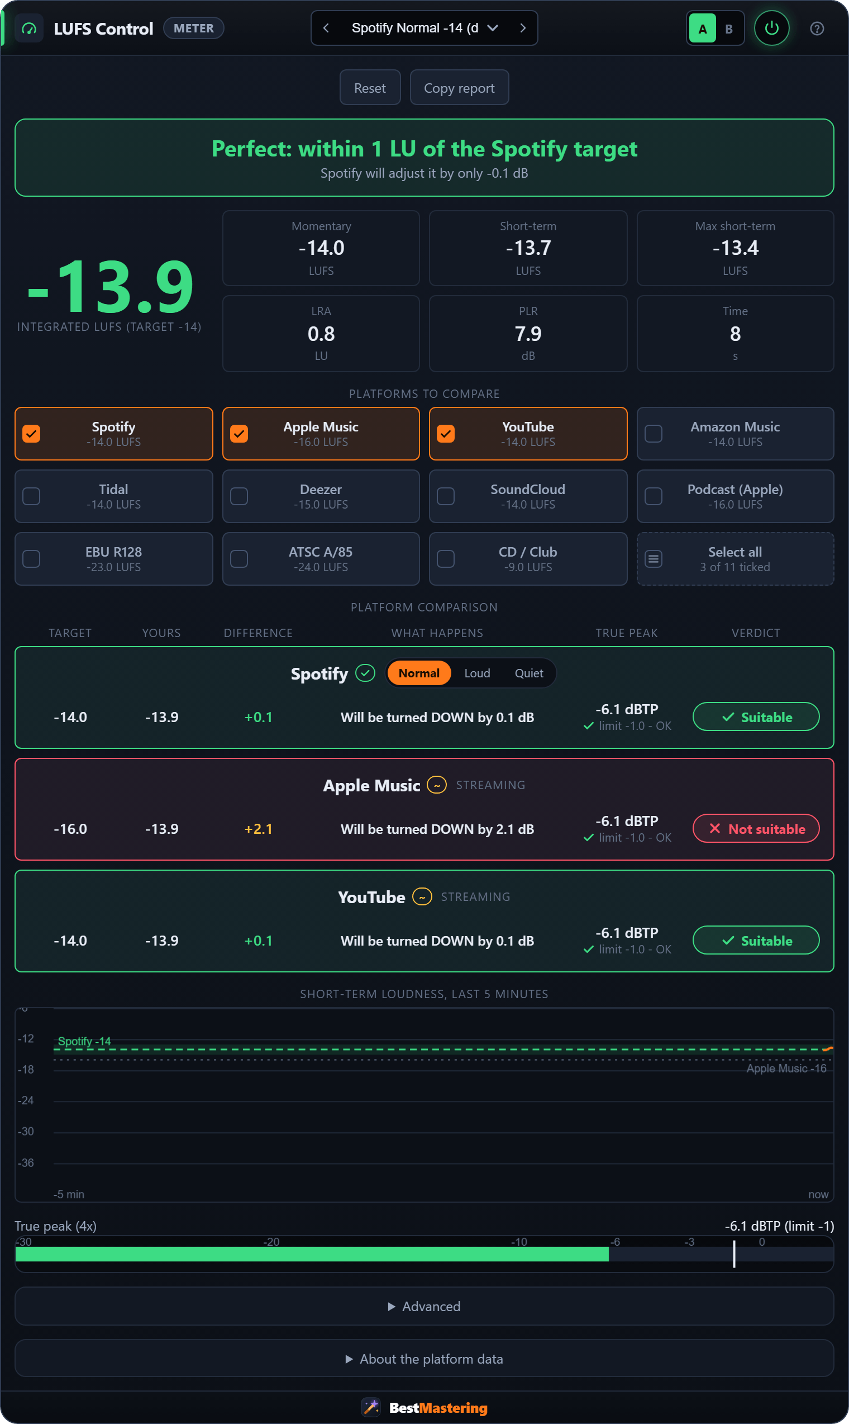Viewport: 849px width, 1424px height.
Task: Switch to A state
Action: coord(703,29)
